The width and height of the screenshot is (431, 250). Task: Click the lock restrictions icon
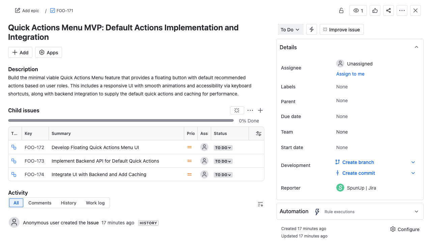[x=341, y=10]
